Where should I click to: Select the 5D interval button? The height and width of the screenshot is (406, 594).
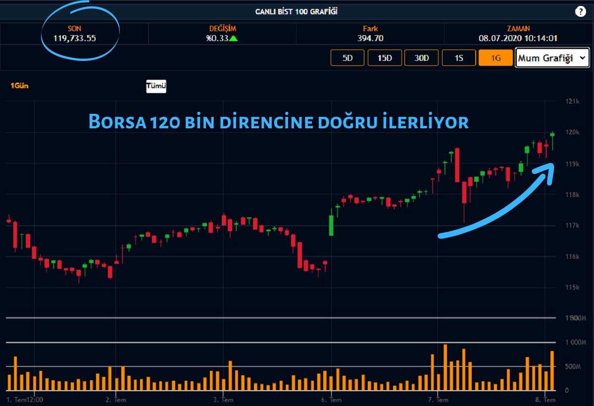[347, 58]
